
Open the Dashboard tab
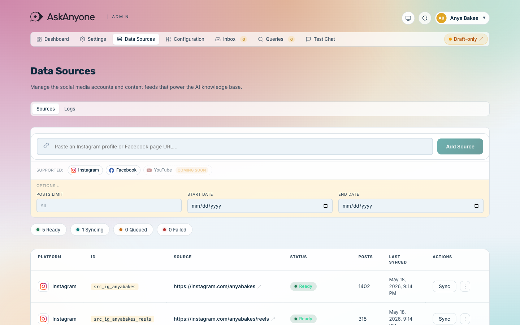[x=53, y=39]
